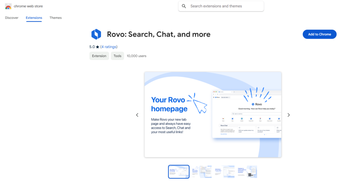
Task: Click the rating star icon
Action: [98, 47]
